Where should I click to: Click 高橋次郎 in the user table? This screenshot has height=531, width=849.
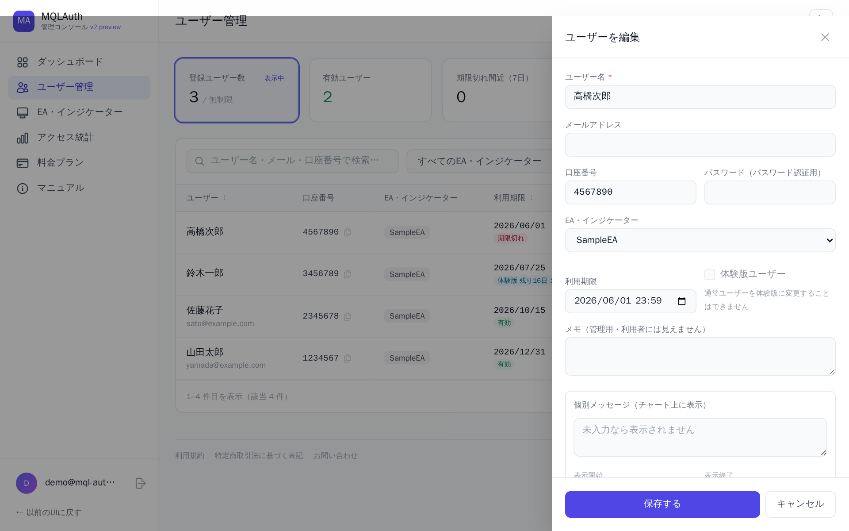coord(205,232)
